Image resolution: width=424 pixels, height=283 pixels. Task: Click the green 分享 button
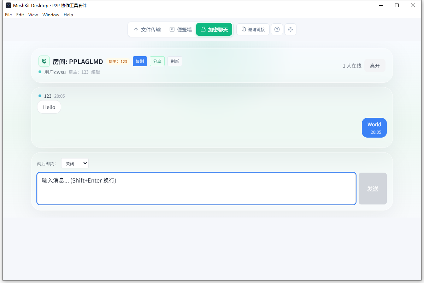tap(157, 61)
